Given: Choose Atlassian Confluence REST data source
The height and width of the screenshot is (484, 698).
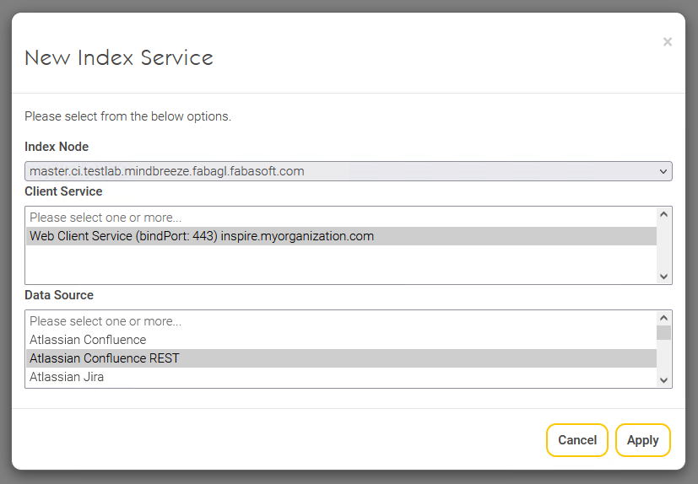Looking at the screenshot, I should (104, 358).
